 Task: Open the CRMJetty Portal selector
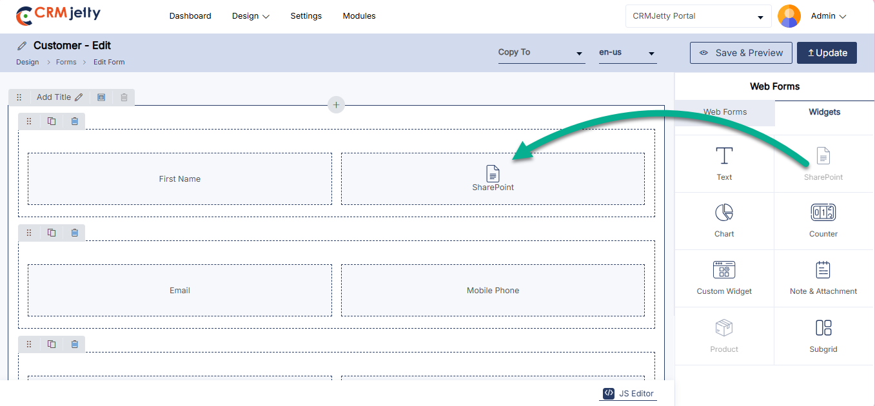(x=698, y=16)
